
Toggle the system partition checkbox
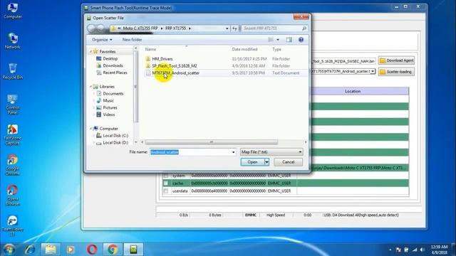[x=165, y=176]
